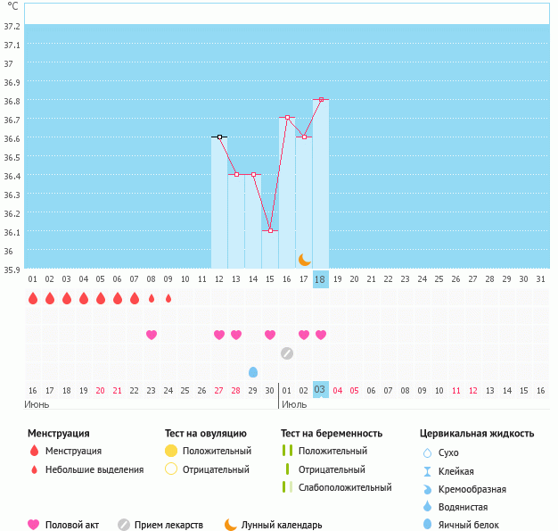Click the pink heart under day 15

[270, 335]
